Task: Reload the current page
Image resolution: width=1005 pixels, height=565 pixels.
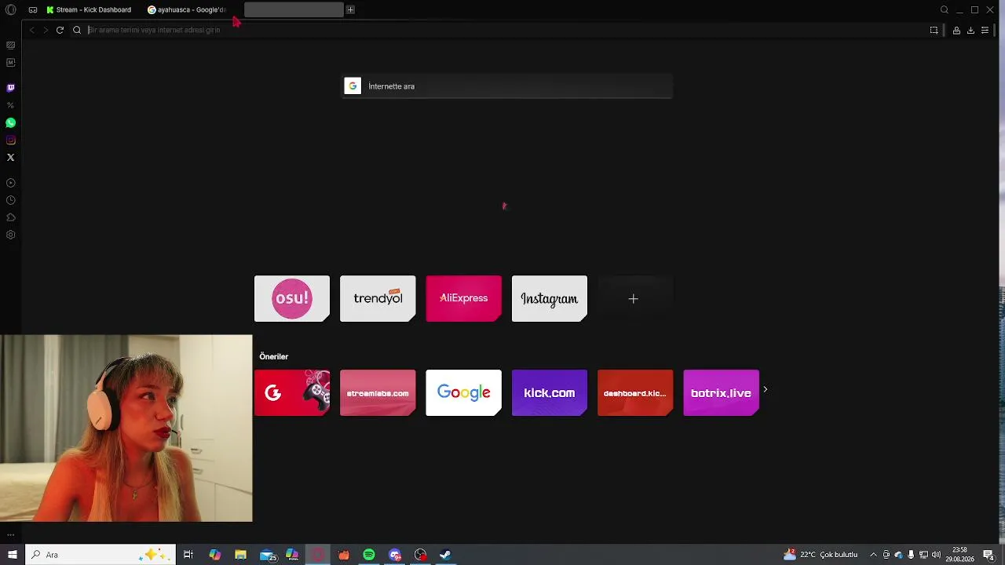Action: tap(60, 30)
